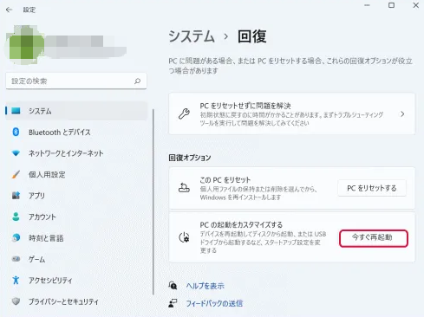This screenshot has height=317, width=424.
Task: Click the 回復 page title
Action: [x=252, y=36]
